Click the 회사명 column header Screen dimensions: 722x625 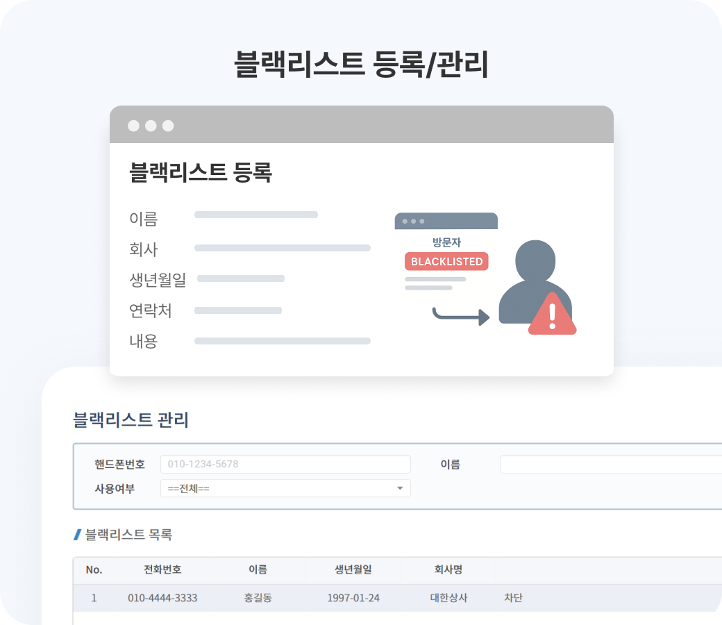448,569
